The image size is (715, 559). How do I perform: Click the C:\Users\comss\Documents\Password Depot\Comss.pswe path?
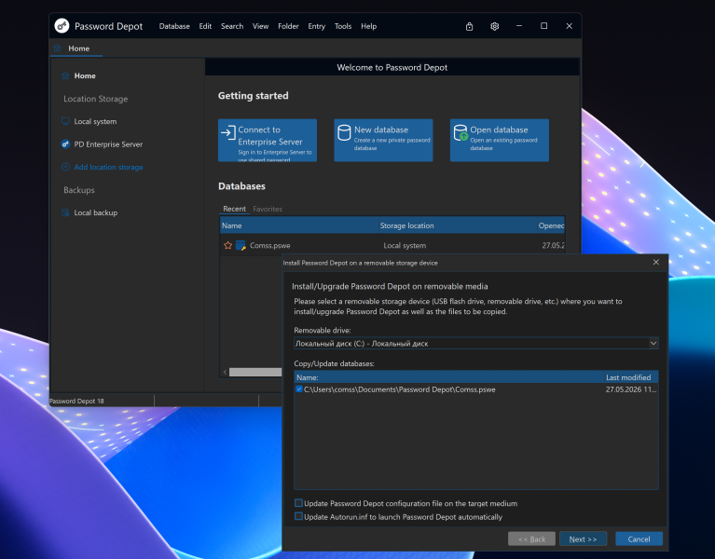400,389
